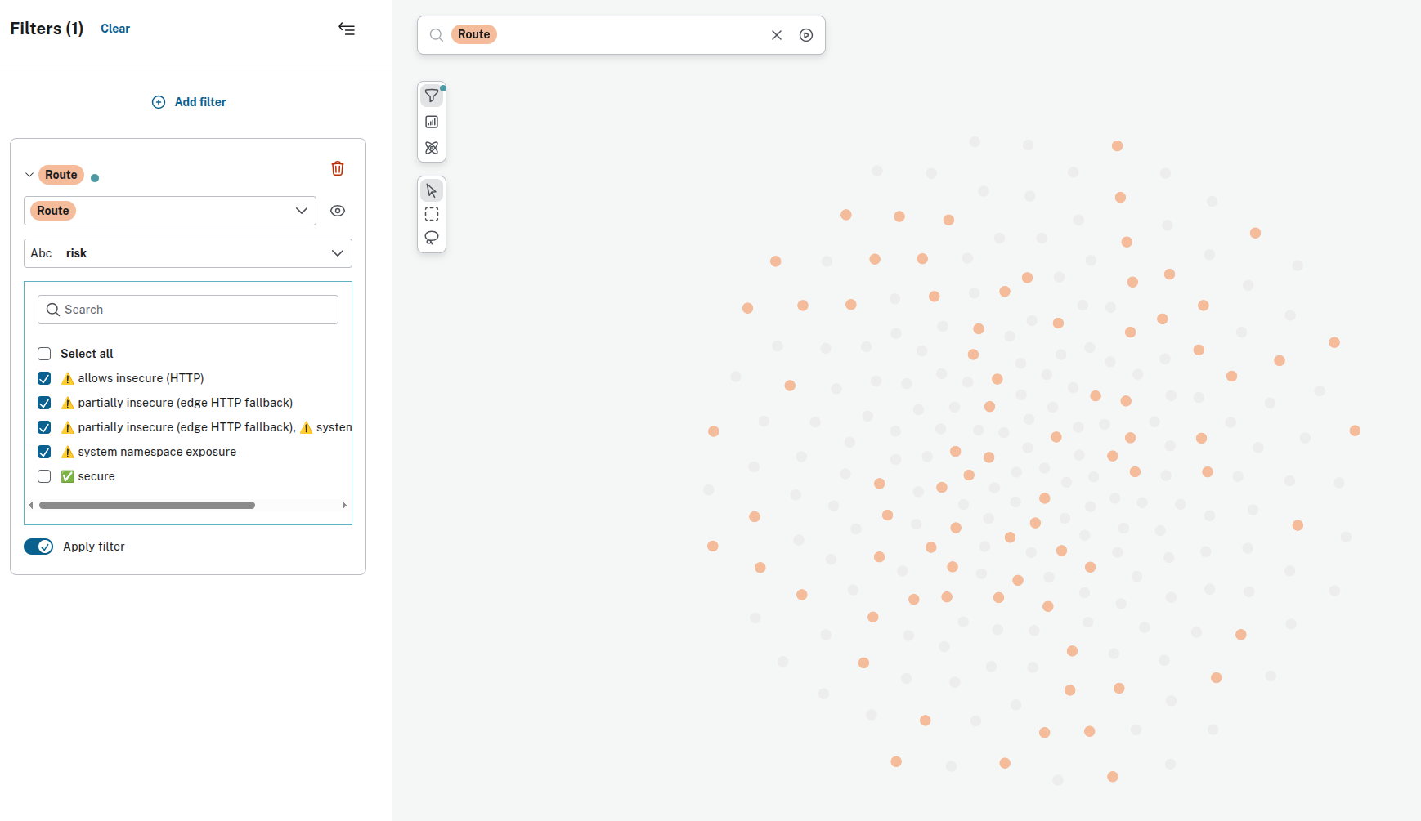Click the graph layout options icon

432,148
